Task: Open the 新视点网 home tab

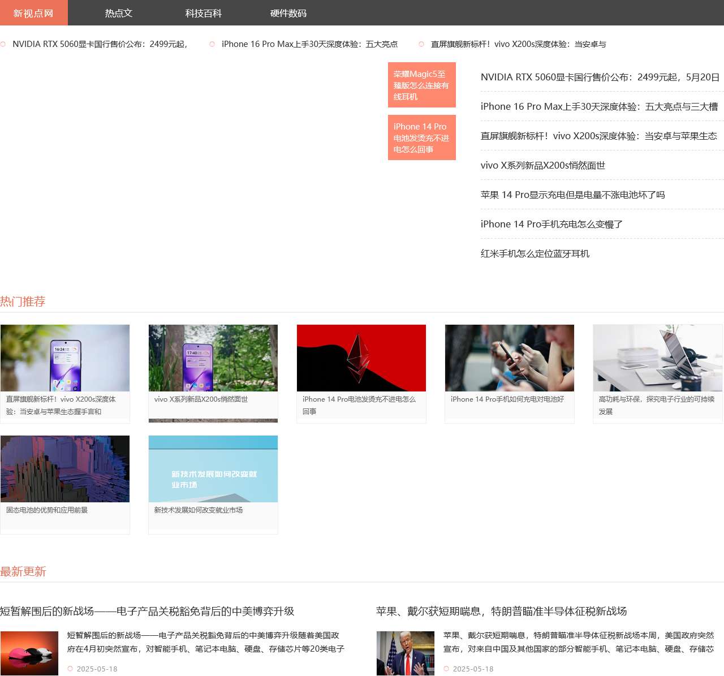Action: pos(33,13)
